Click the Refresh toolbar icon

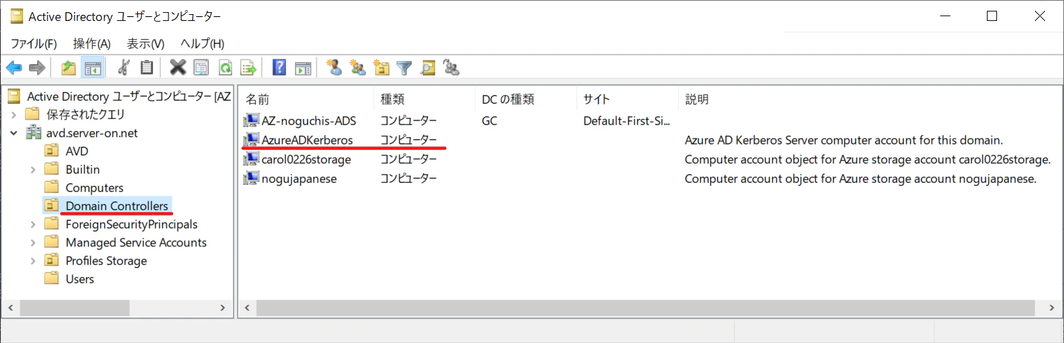click(225, 68)
